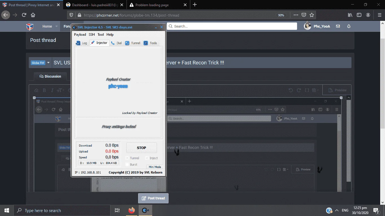The height and width of the screenshot is (216, 385).
Task: Redo the editor action
Action: pos(299,90)
